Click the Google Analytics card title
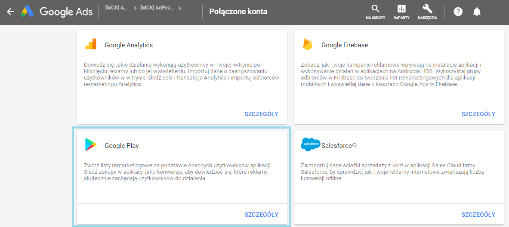The height and width of the screenshot is (227, 509). (x=129, y=45)
